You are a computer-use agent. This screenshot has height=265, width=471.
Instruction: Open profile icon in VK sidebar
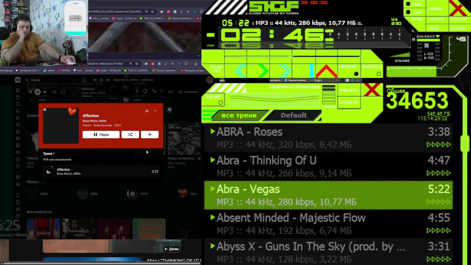(18, 90)
